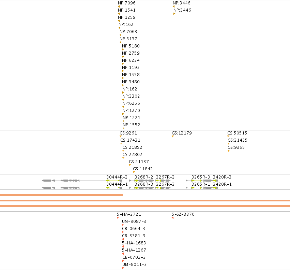
Task: Select the arrow marker below NP:5180
Action: tap(123, 49)
